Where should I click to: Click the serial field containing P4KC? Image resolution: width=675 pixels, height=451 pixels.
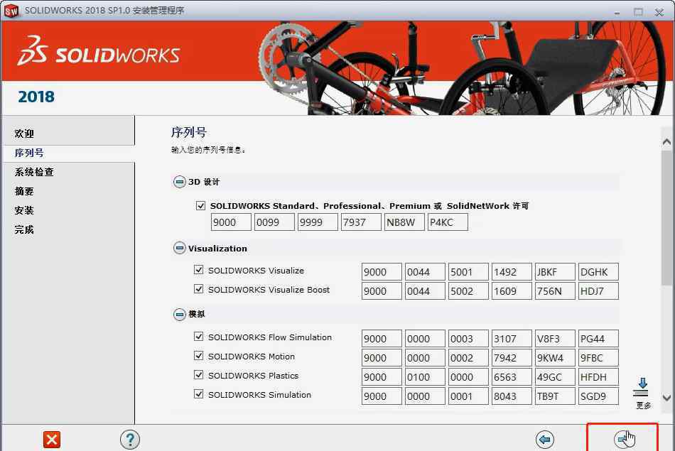coord(448,222)
